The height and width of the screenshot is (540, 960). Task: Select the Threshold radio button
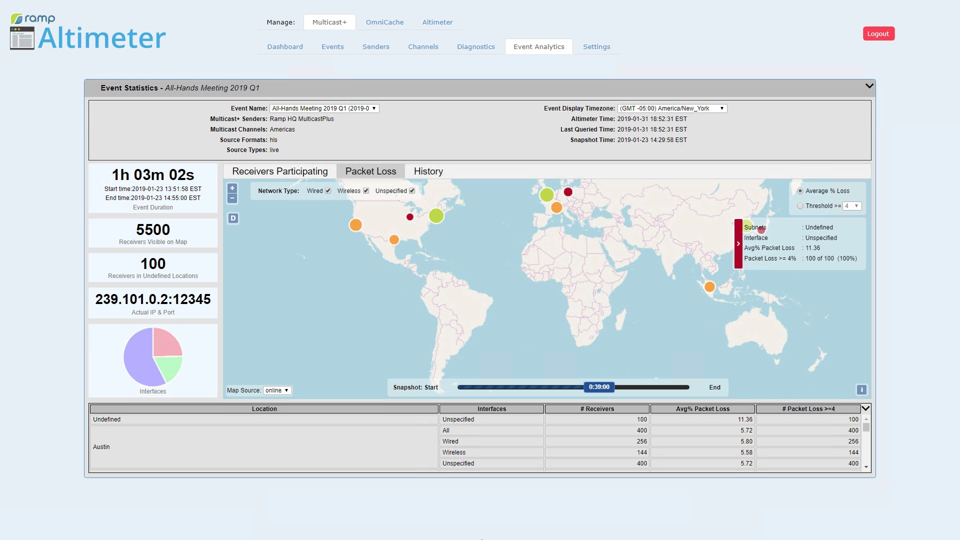(x=800, y=206)
